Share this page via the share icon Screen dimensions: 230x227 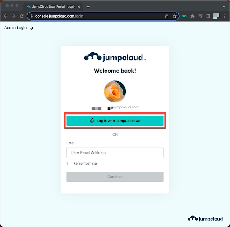tap(167, 16)
